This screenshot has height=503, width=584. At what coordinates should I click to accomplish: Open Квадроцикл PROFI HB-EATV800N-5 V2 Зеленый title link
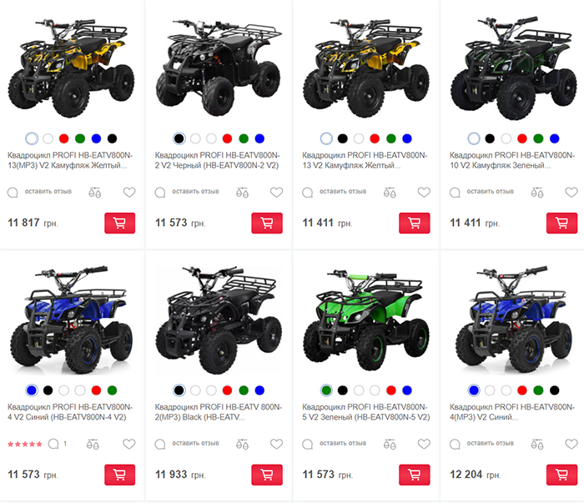pos(365,412)
